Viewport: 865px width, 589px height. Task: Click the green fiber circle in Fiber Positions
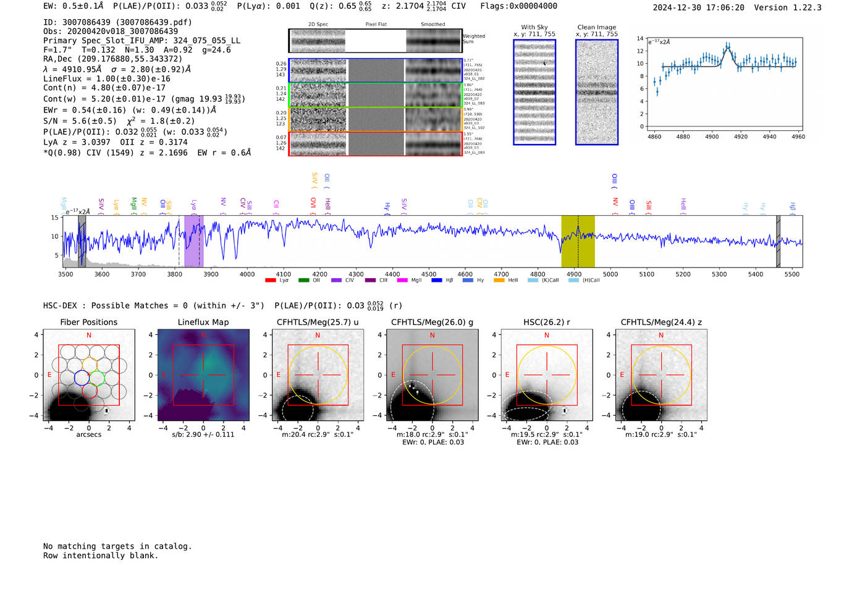pyautogui.click(x=97, y=377)
